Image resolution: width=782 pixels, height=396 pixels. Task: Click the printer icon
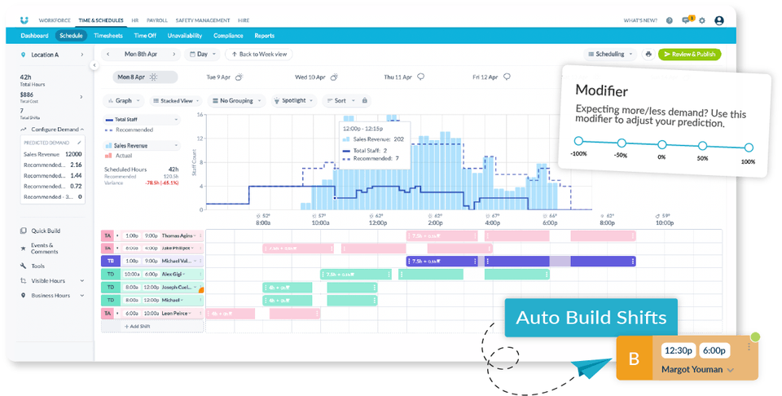[x=648, y=55]
